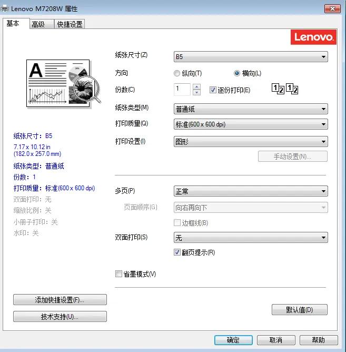Click summary text 打印质量: 标准
The image size is (346, 352).
54,188
